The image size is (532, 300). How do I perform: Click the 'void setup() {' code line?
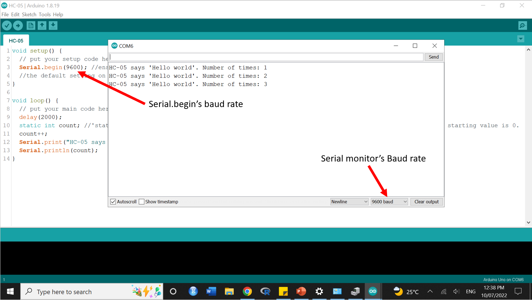[x=37, y=51]
